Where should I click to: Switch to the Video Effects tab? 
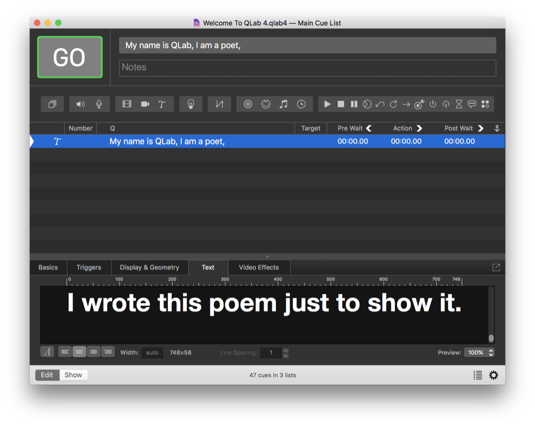coord(259,267)
